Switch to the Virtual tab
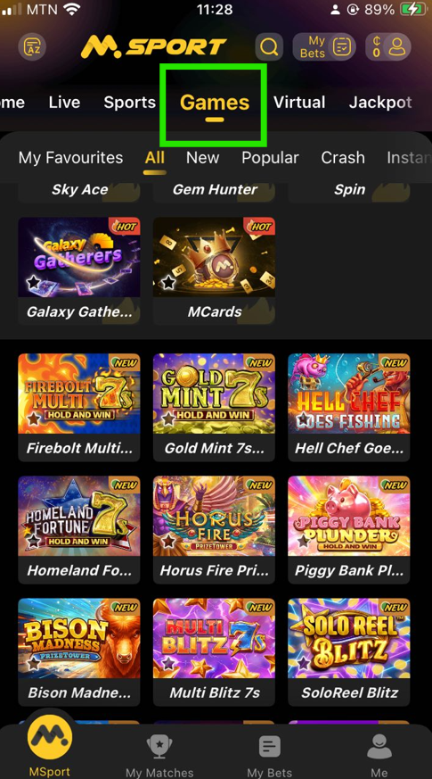 pyautogui.click(x=299, y=103)
